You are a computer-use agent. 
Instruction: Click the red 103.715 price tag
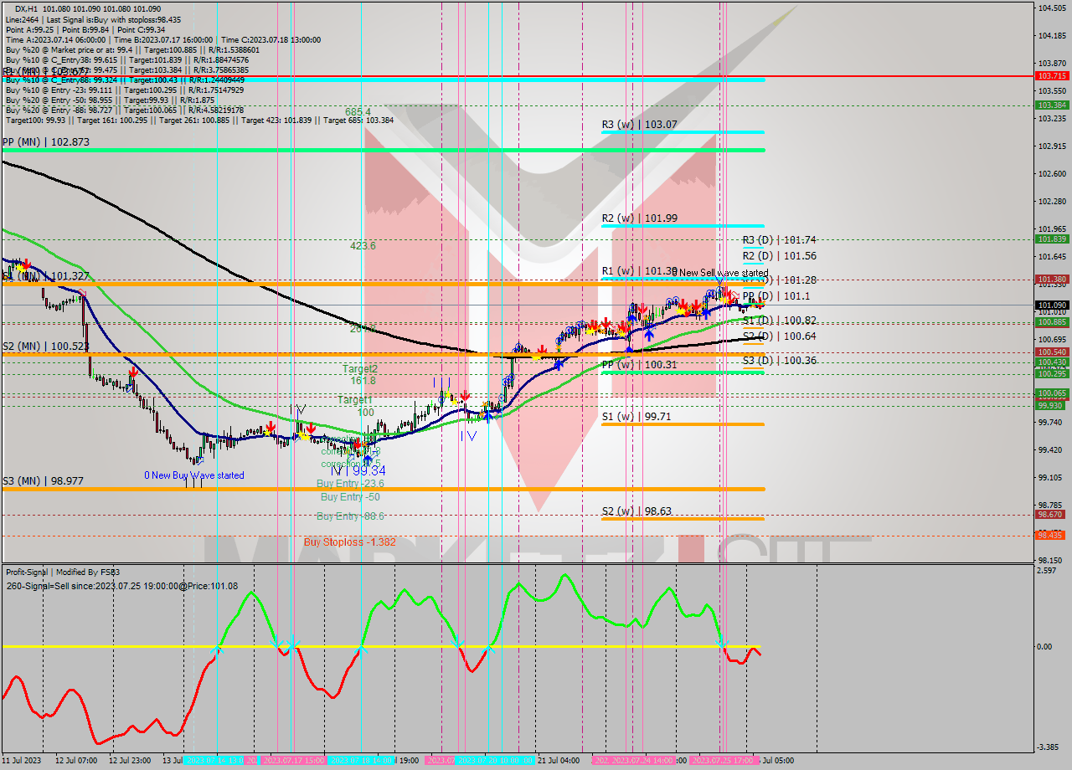coord(1052,76)
